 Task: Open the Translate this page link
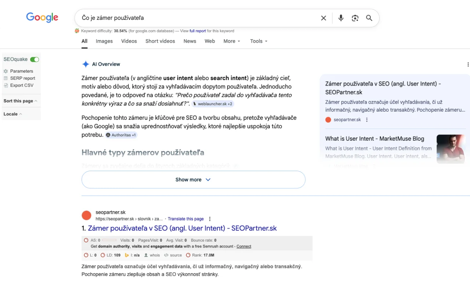pos(186,219)
